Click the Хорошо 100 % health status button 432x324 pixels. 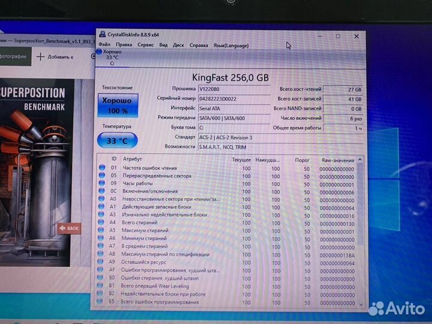pos(118,106)
